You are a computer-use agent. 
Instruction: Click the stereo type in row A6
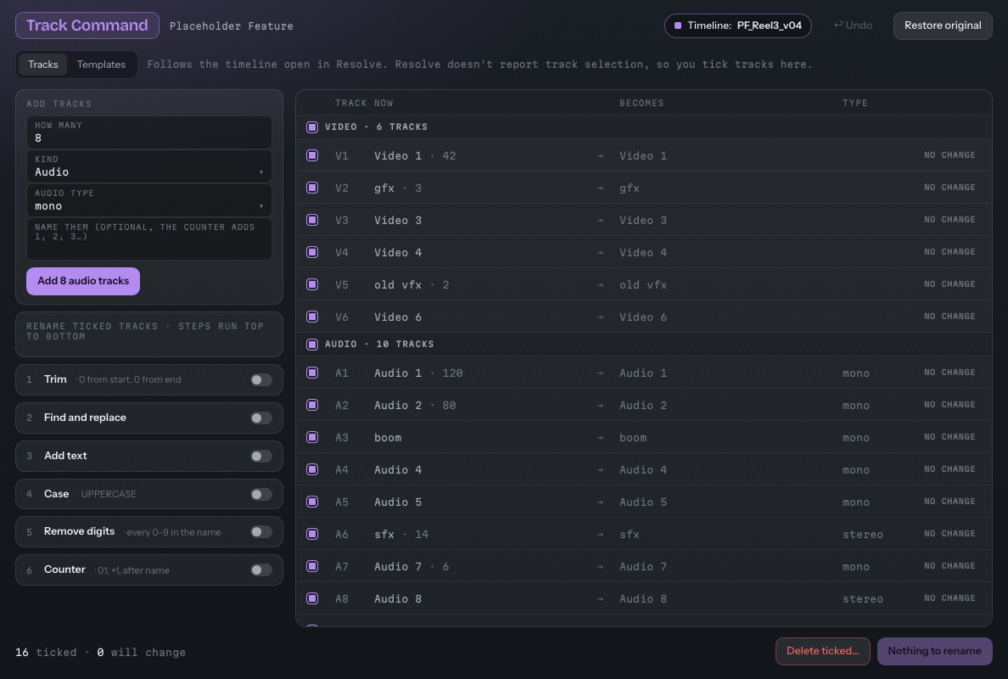pyautogui.click(x=863, y=535)
